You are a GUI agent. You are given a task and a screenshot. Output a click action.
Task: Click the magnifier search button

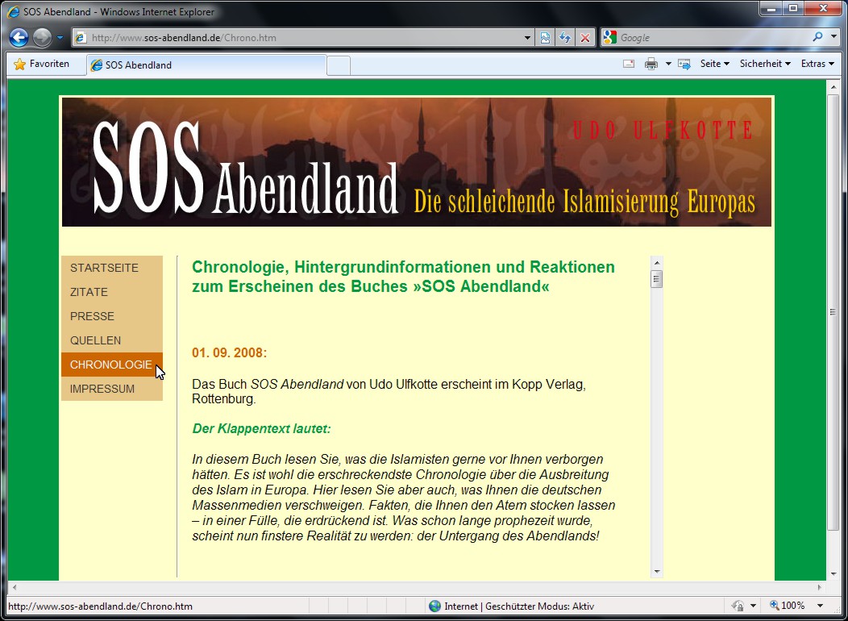pyautogui.click(x=817, y=37)
